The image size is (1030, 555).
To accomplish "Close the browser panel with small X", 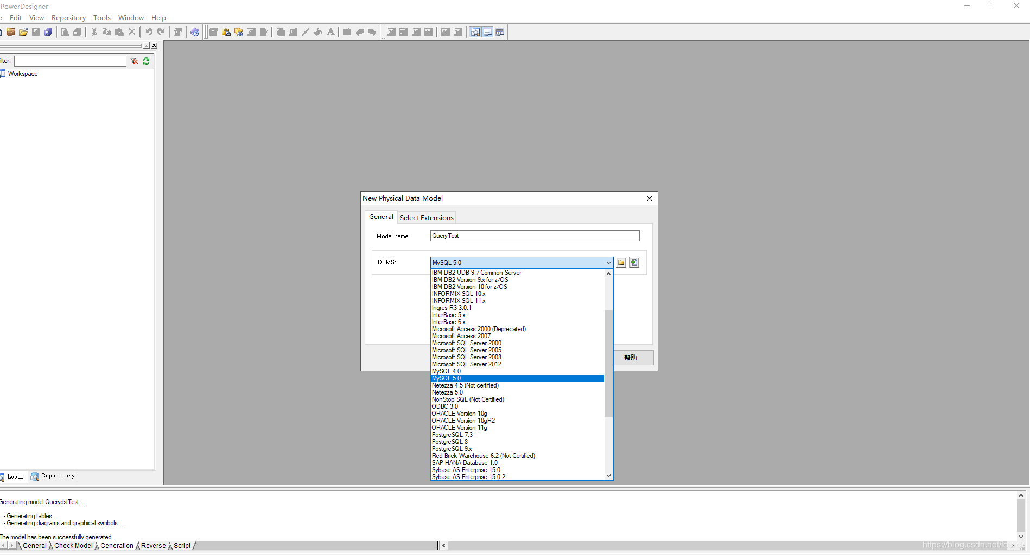I will 154,46.
